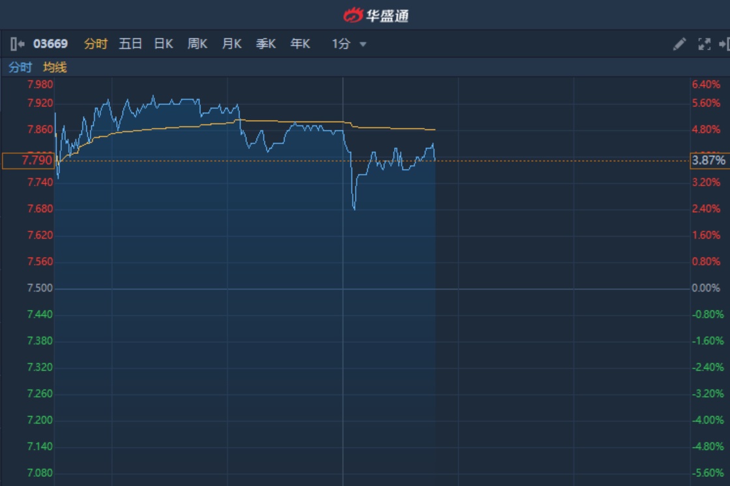Toggle the 分时 line legend
The width and height of the screenshot is (730, 486).
[20, 67]
